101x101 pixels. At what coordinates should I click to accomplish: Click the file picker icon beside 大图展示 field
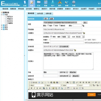click(x=84, y=33)
